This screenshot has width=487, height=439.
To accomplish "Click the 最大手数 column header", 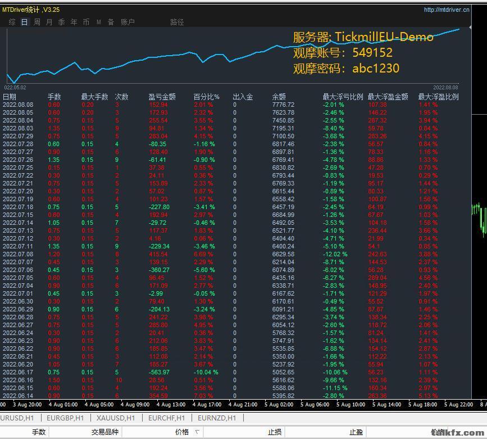I will [94, 97].
